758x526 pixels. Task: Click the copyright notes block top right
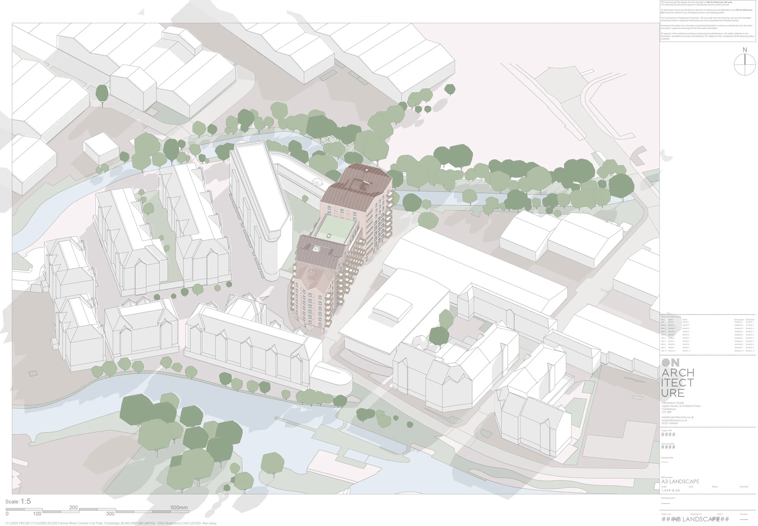tap(708, 20)
